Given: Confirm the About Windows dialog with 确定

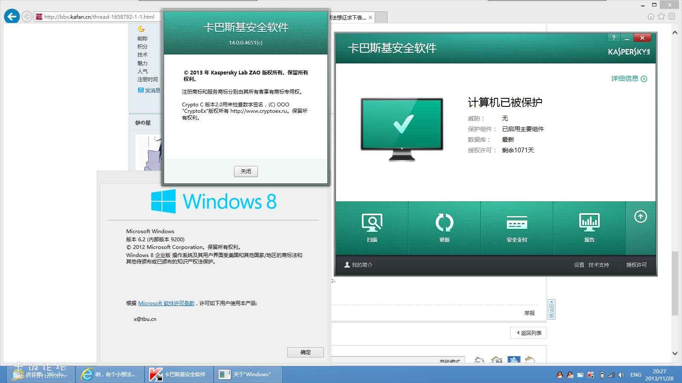Looking at the screenshot, I should pos(306,352).
